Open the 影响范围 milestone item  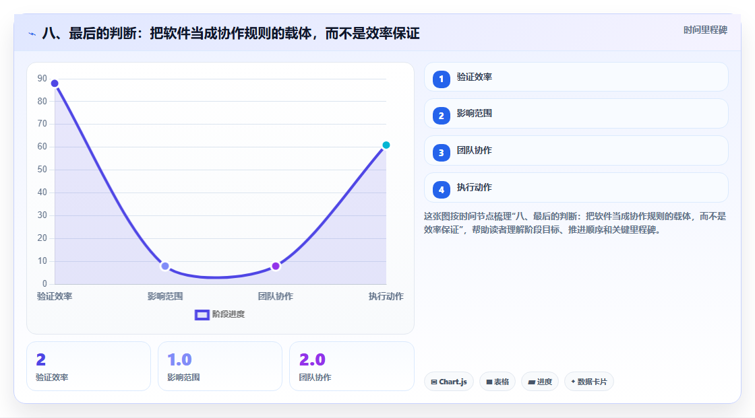576,114
